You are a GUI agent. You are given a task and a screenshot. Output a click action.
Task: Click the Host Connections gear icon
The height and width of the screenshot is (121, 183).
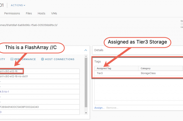tap(43, 59)
